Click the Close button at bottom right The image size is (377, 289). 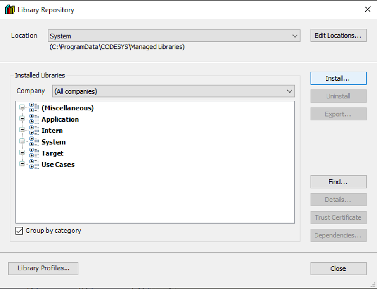click(338, 268)
